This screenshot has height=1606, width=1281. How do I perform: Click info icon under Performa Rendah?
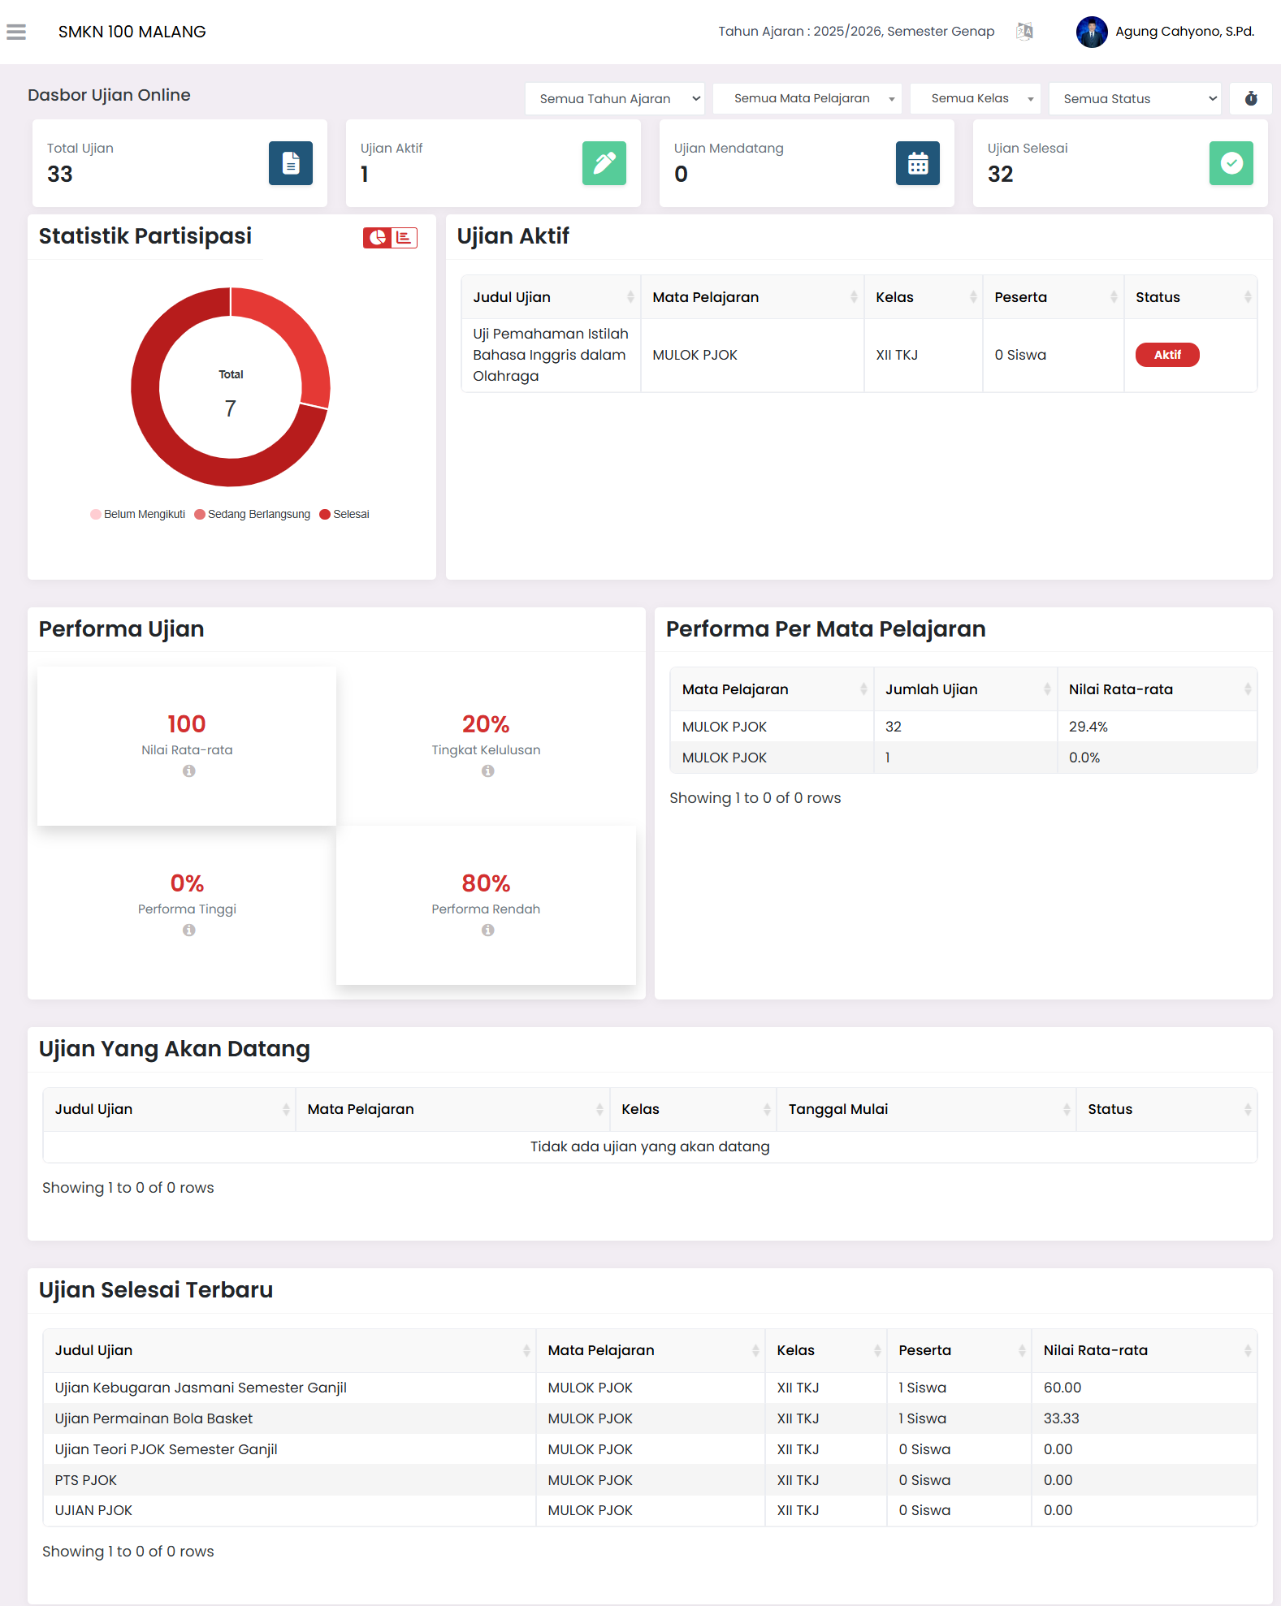pos(487,930)
